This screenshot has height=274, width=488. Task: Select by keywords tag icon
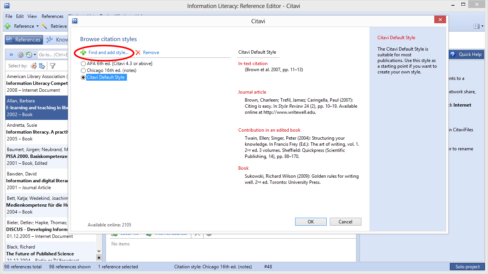point(34,66)
